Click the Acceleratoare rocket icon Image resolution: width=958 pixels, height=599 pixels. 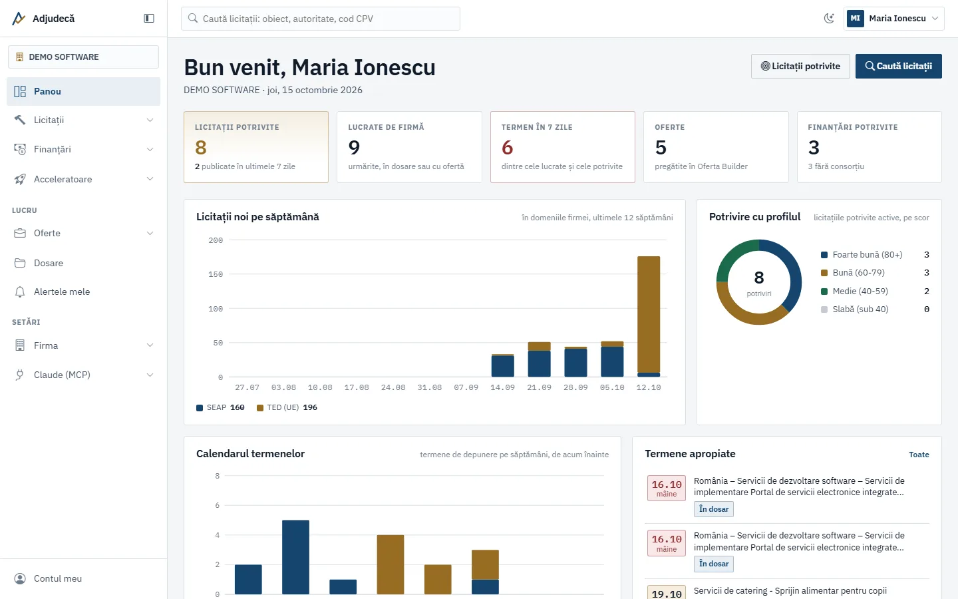[20, 179]
